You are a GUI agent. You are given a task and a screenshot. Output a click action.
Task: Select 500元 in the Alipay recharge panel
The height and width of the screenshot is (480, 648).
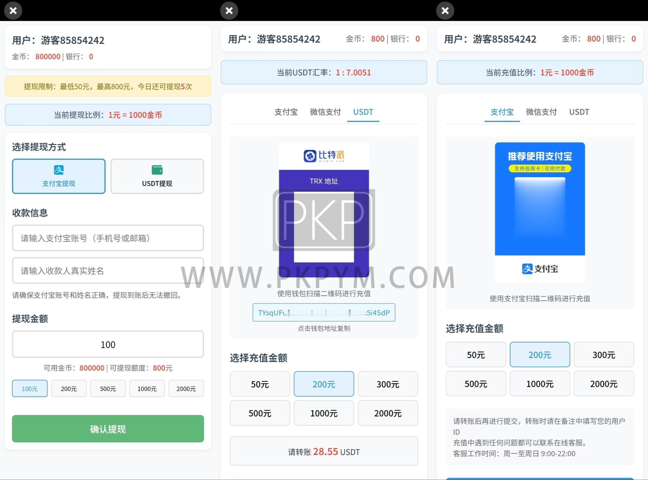(x=476, y=384)
